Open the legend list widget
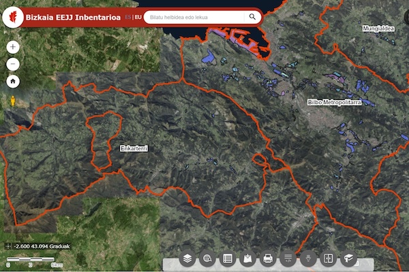The image size is (409, 272). pos(227,259)
